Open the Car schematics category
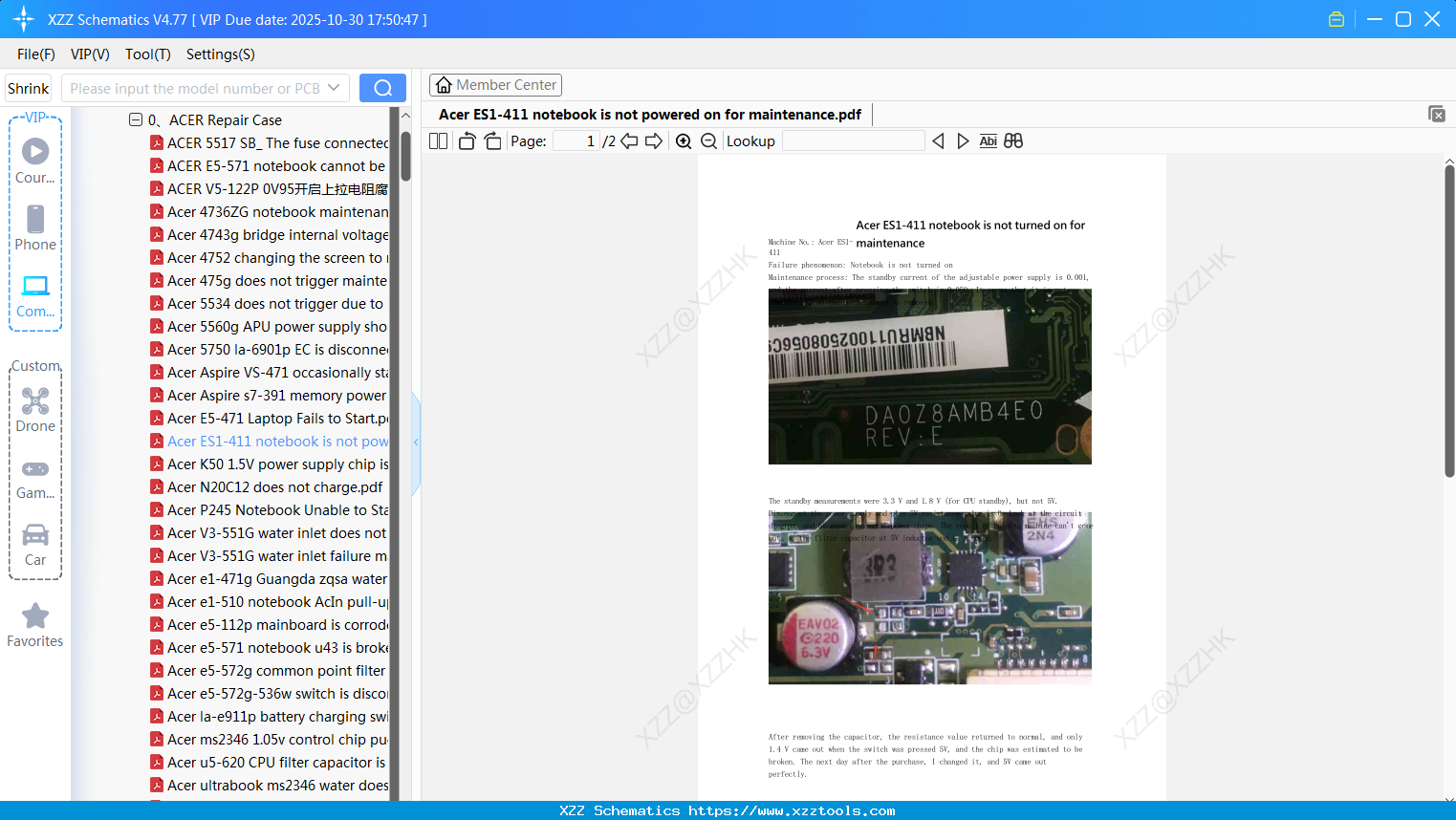The image size is (1456, 820). point(35,545)
